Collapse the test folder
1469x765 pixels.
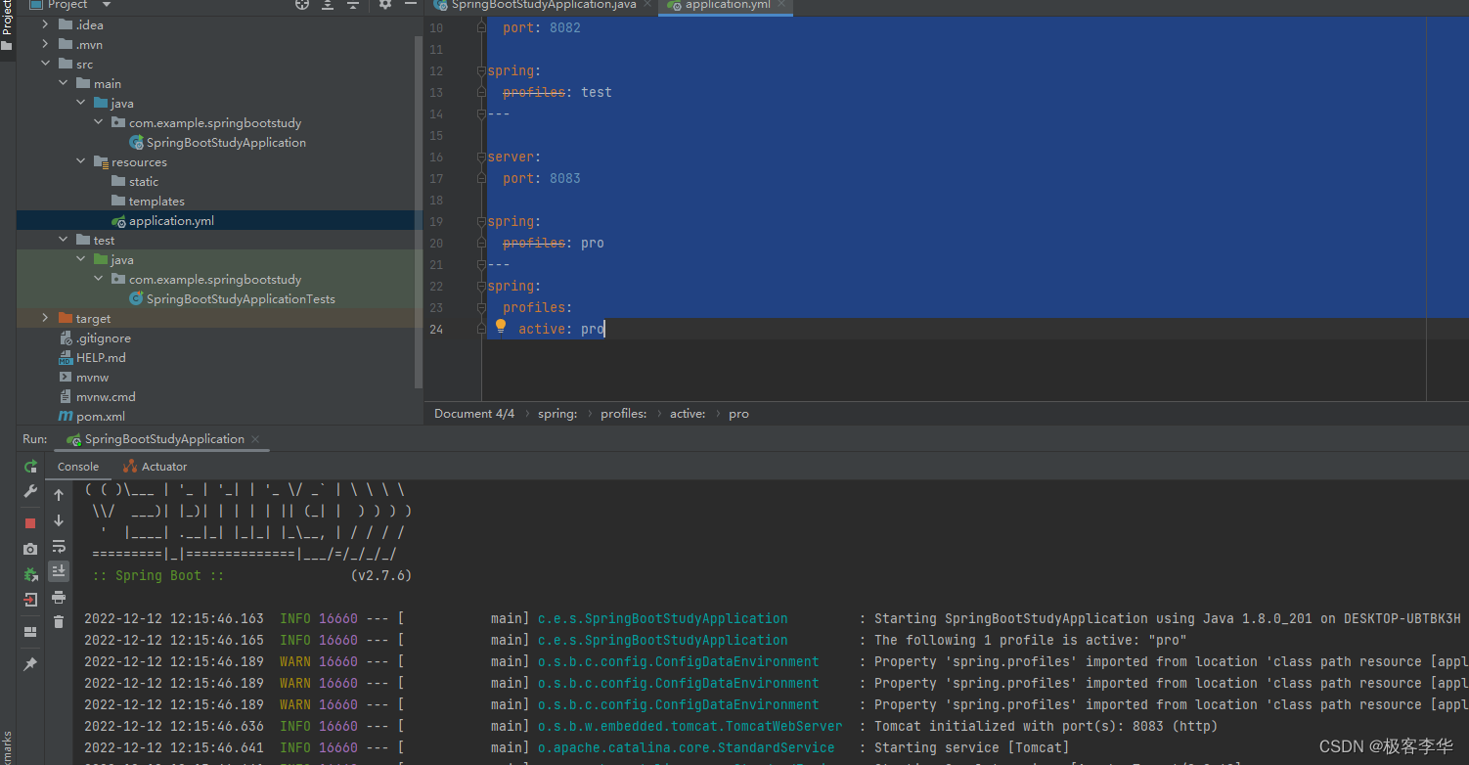63,240
